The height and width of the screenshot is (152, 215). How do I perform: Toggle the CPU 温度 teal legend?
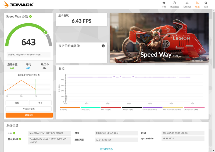[x=91, y=109]
